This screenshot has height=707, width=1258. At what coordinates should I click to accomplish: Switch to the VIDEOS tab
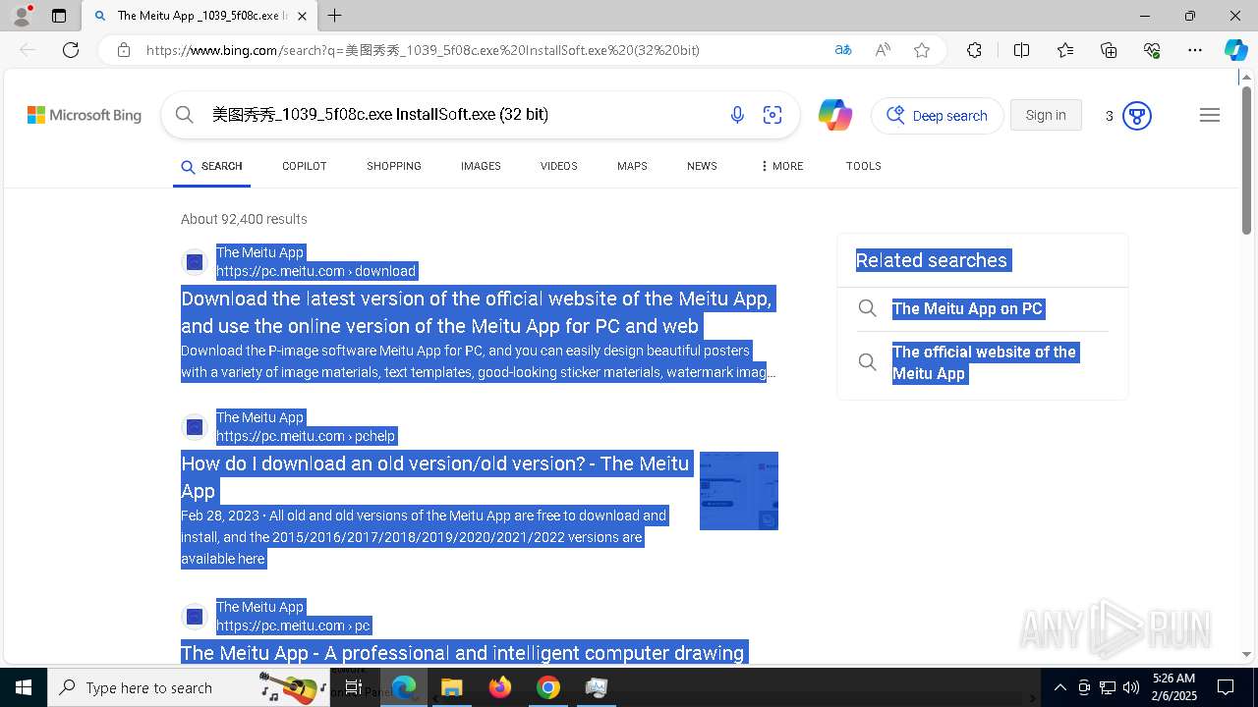coord(559,167)
